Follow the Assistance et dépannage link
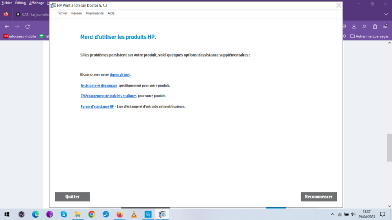Image resolution: width=392 pixels, height=220 pixels. click(99, 85)
